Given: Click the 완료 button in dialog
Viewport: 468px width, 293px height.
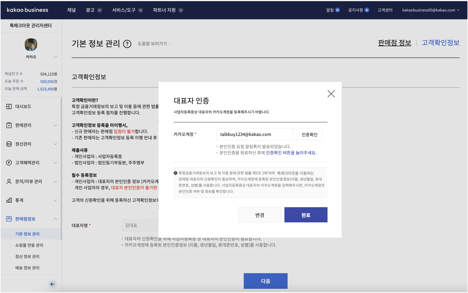Looking at the screenshot, I should coord(306,215).
